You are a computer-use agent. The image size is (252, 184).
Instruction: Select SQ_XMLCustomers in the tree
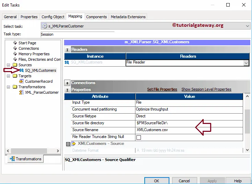[x=40, y=70]
